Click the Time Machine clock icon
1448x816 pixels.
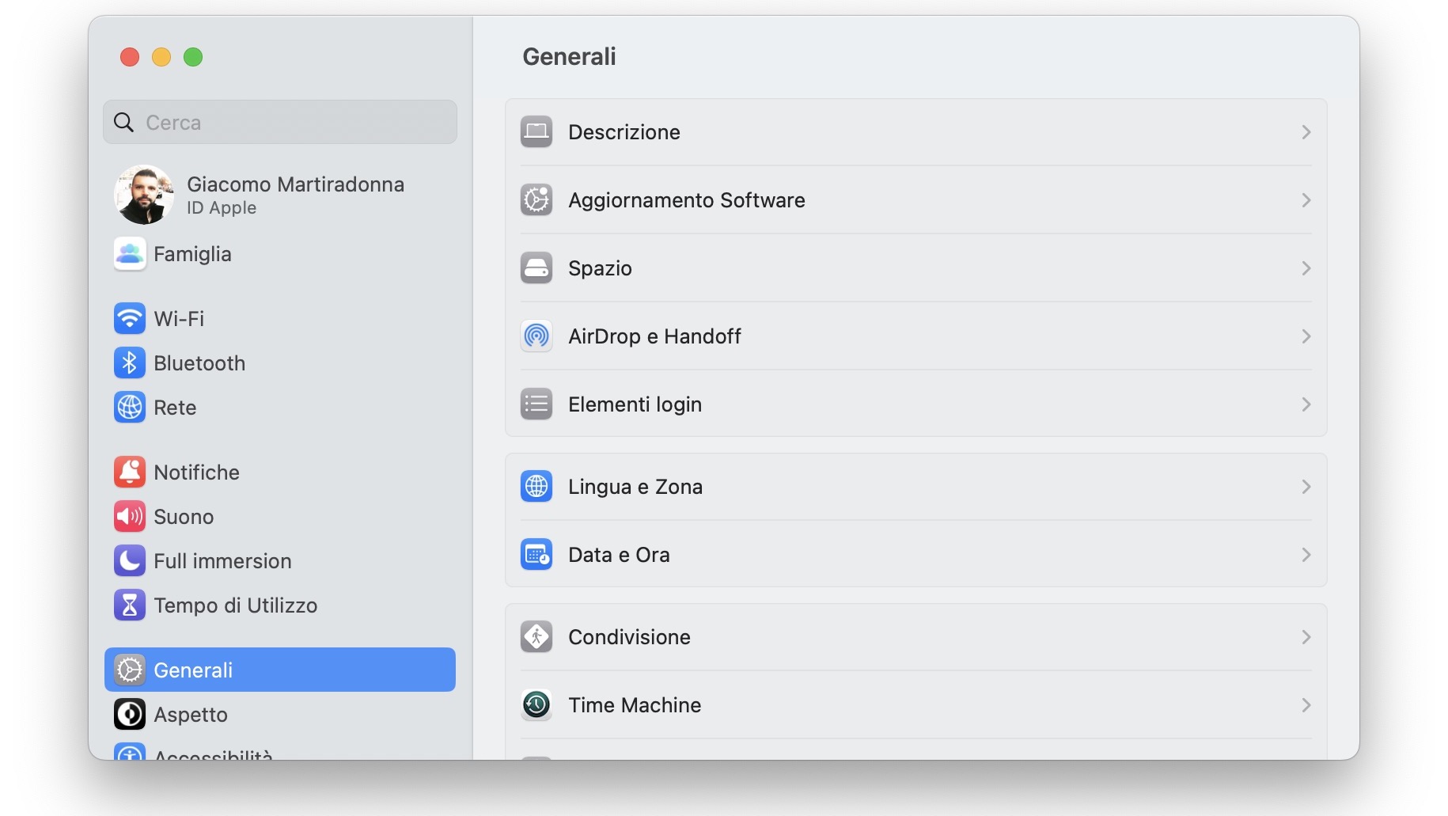point(536,705)
